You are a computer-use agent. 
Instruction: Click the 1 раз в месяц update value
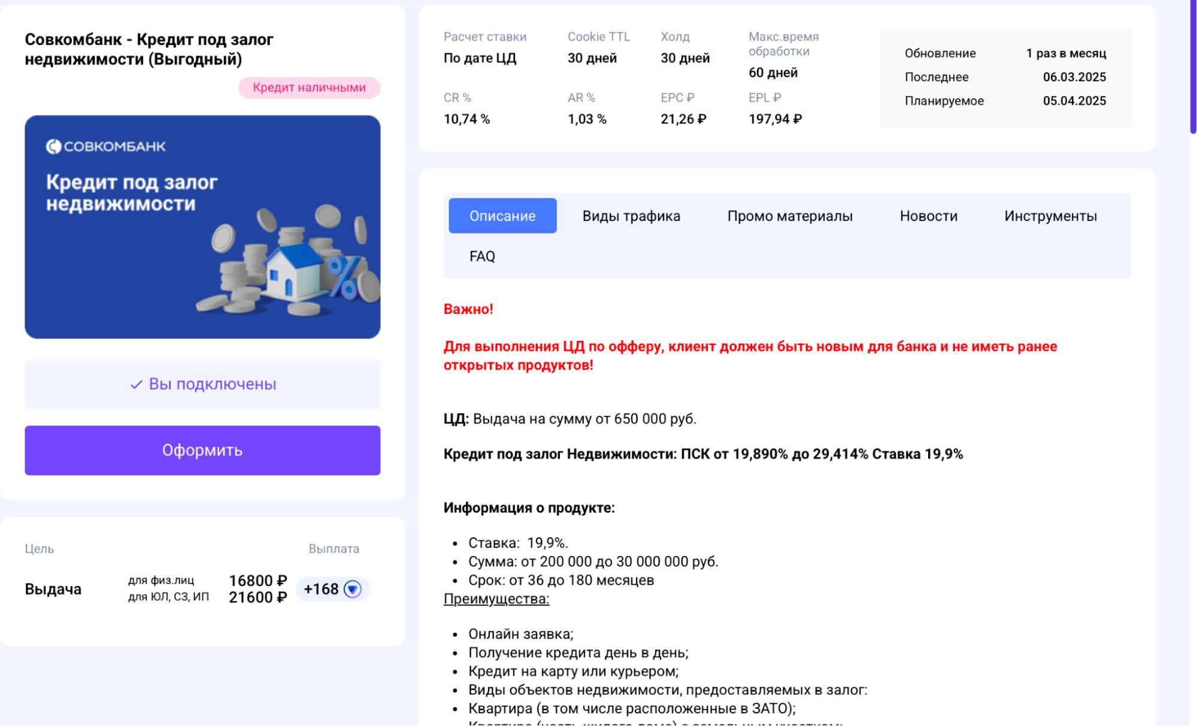(x=1066, y=53)
